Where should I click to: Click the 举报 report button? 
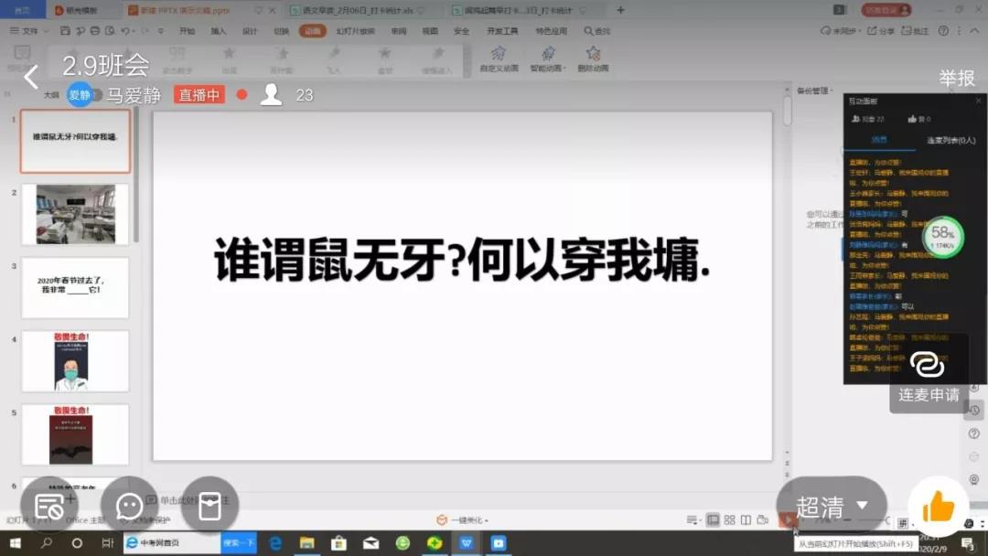pyautogui.click(x=957, y=79)
